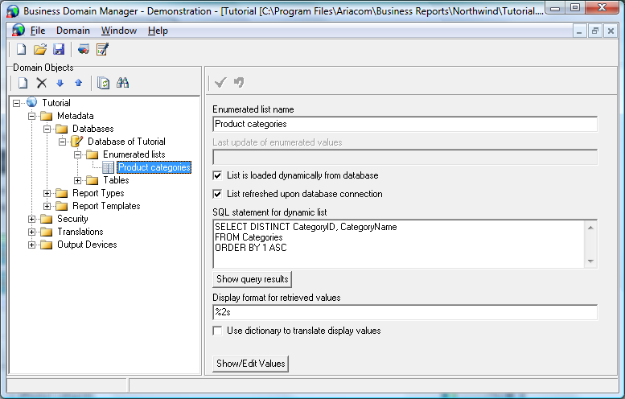Open the Domain menu
The width and height of the screenshot is (625, 399).
pos(73,31)
